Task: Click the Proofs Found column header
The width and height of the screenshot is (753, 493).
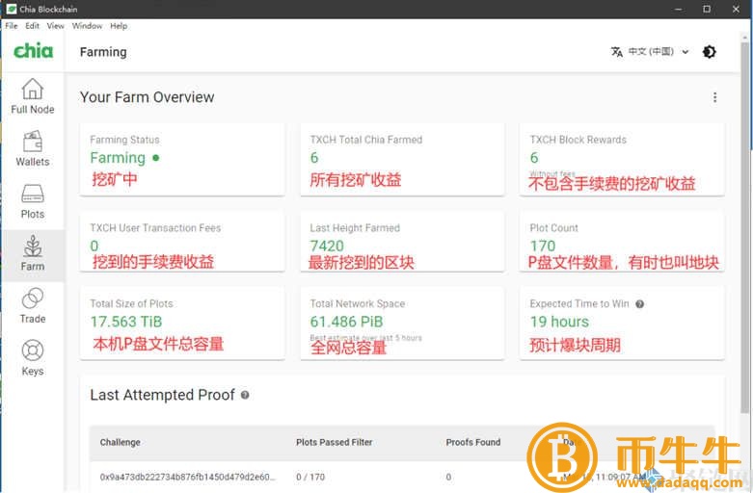Action: coord(473,442)
